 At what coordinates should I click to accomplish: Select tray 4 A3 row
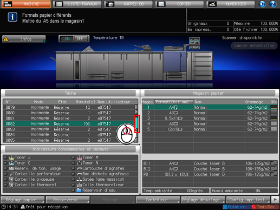point(210,124)
